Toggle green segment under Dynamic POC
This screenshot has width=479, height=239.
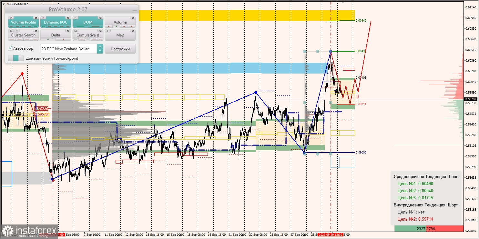[43, 26]
